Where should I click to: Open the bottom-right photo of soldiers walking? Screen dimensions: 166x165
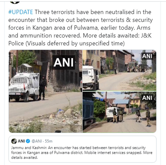pos(119,112)
